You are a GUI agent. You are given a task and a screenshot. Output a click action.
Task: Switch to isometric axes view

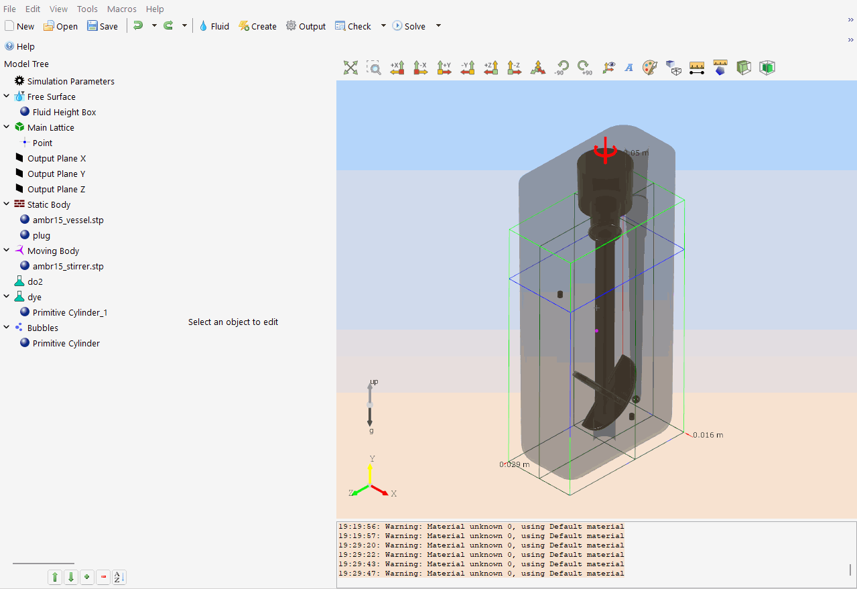click(x=537, y=67)
